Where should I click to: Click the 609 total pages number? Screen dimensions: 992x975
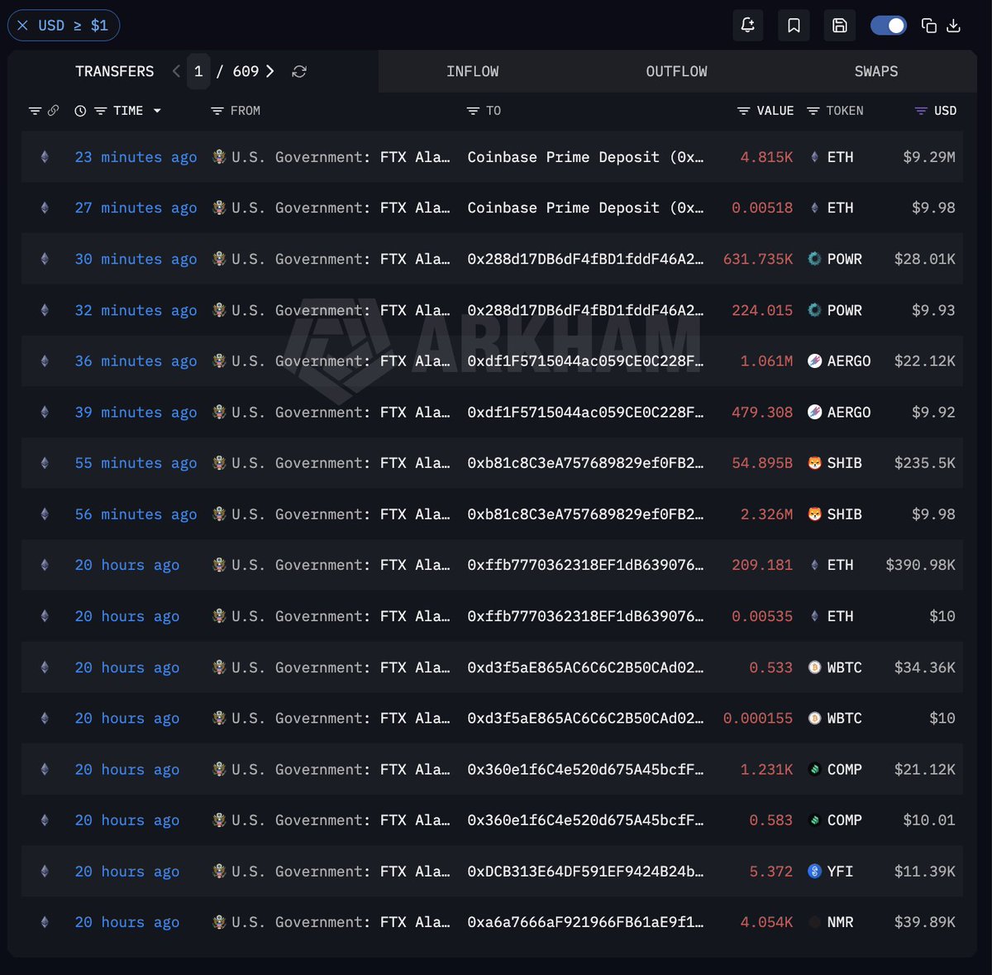pos(246,71)
